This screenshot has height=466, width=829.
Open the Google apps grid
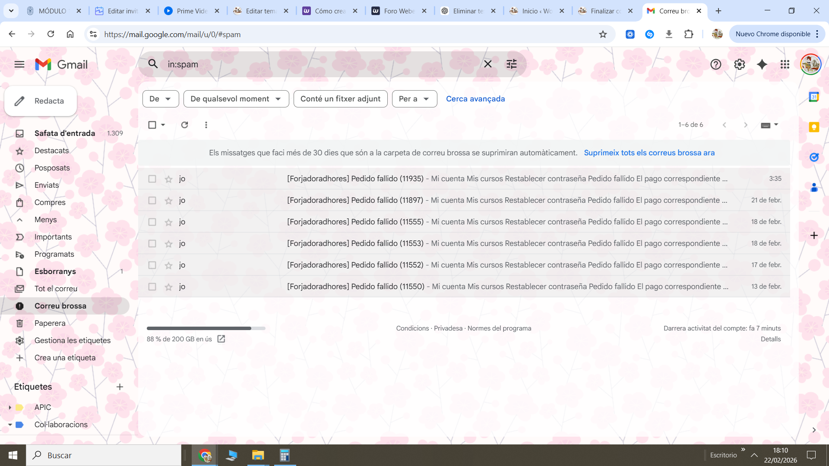pos(785,64)
